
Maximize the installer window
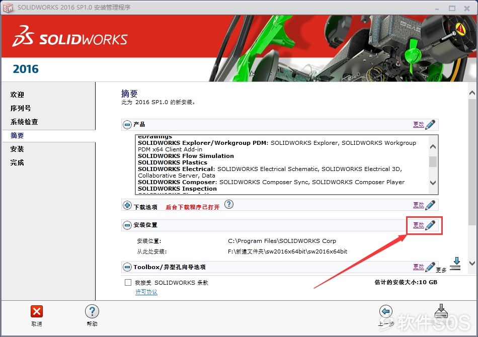(x=452, y=8)
